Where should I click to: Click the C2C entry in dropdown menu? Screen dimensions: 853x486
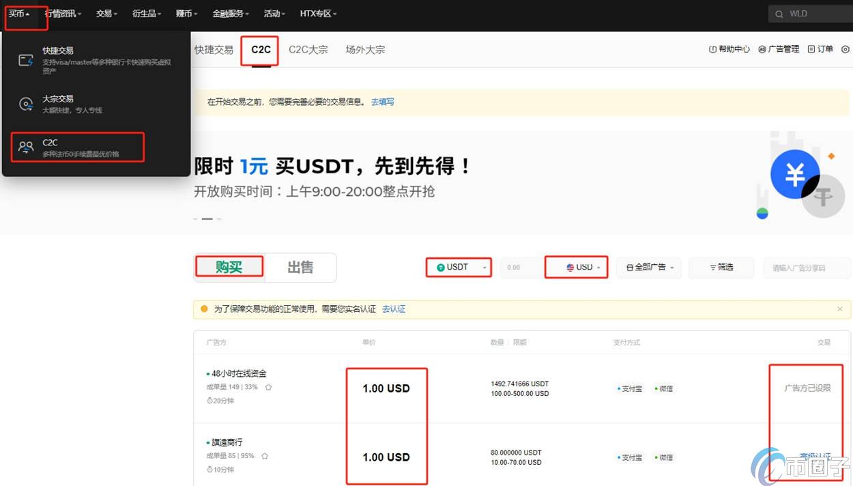[50, 142]
